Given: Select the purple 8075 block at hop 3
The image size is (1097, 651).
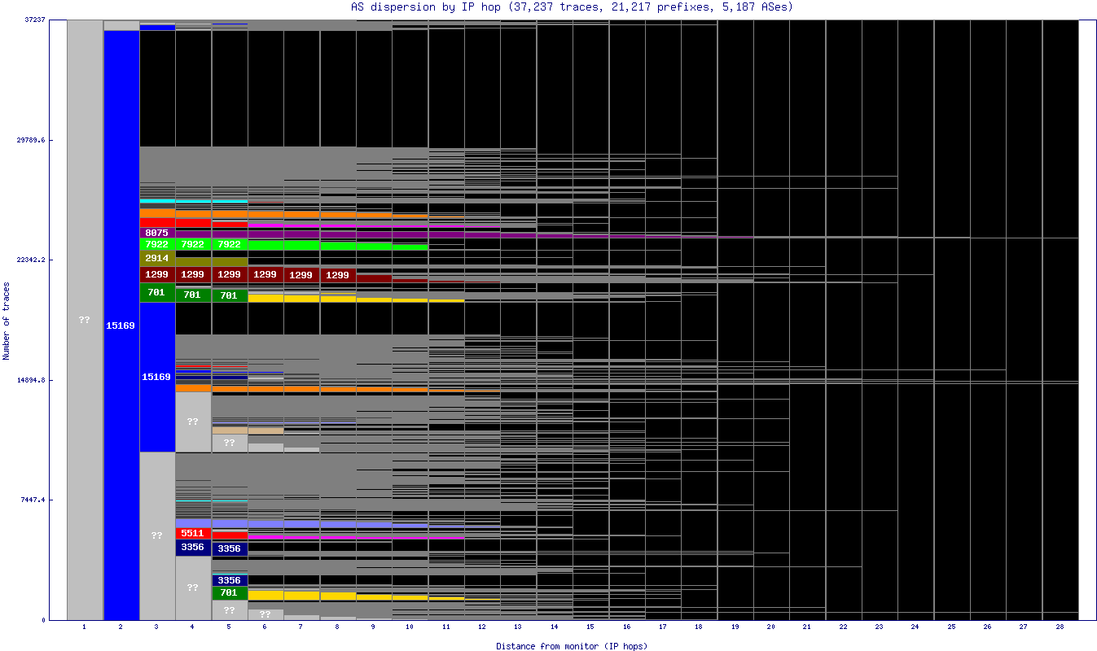Looking at the screenshot, I should 156,233.
